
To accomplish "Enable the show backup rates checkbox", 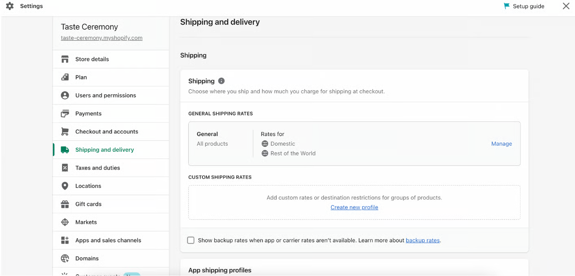I will pyautogui.click(x=191, y=240).
